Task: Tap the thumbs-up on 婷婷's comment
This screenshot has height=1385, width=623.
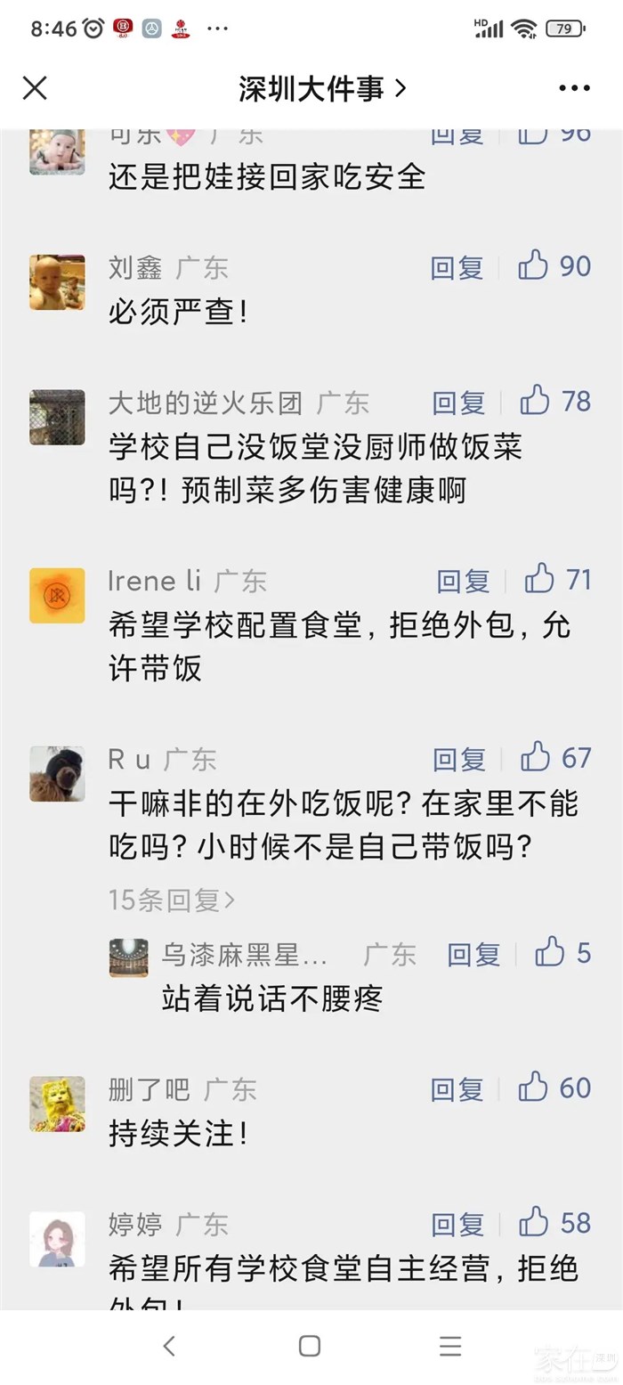Action: (x=534, y=1223)
